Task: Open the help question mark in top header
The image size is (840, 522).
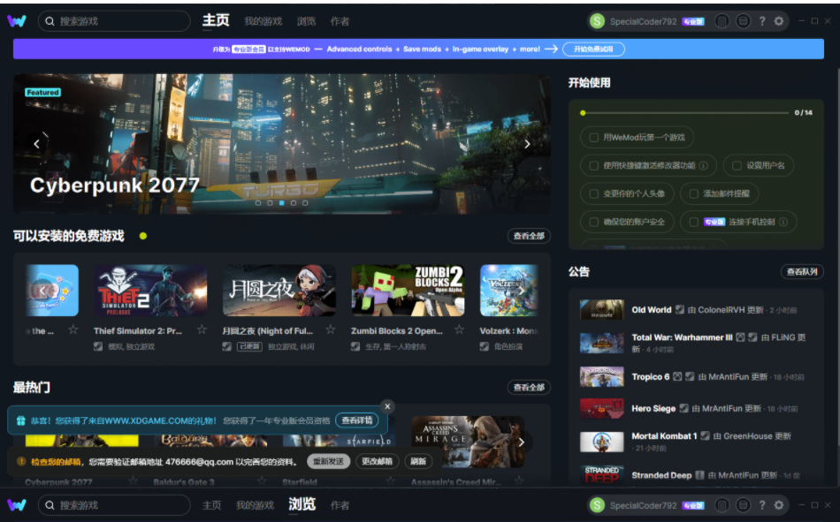Action: pyautogui.click(x=762, y=21)
